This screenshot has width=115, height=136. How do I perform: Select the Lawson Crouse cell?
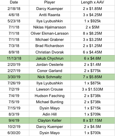(x=50, y=89)
